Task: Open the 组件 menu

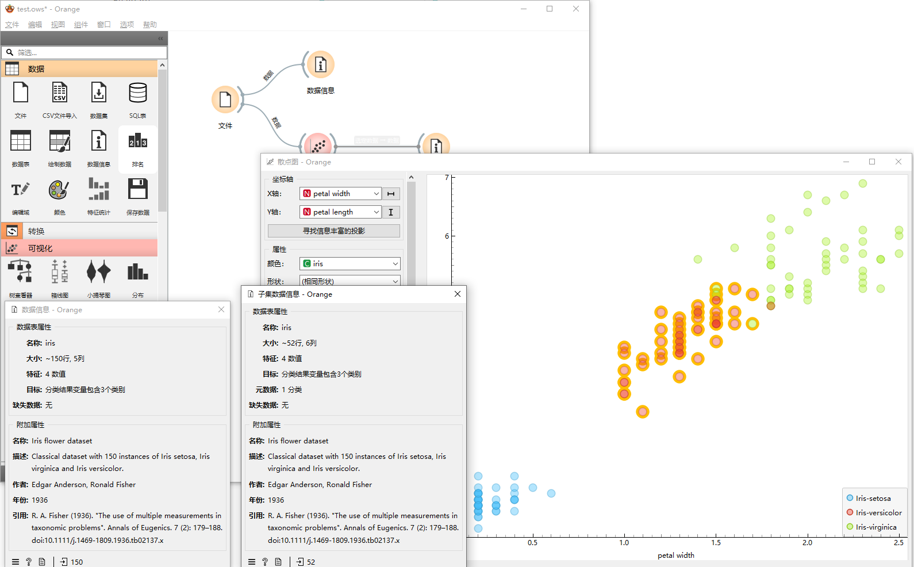Action: tap(81, 25)
